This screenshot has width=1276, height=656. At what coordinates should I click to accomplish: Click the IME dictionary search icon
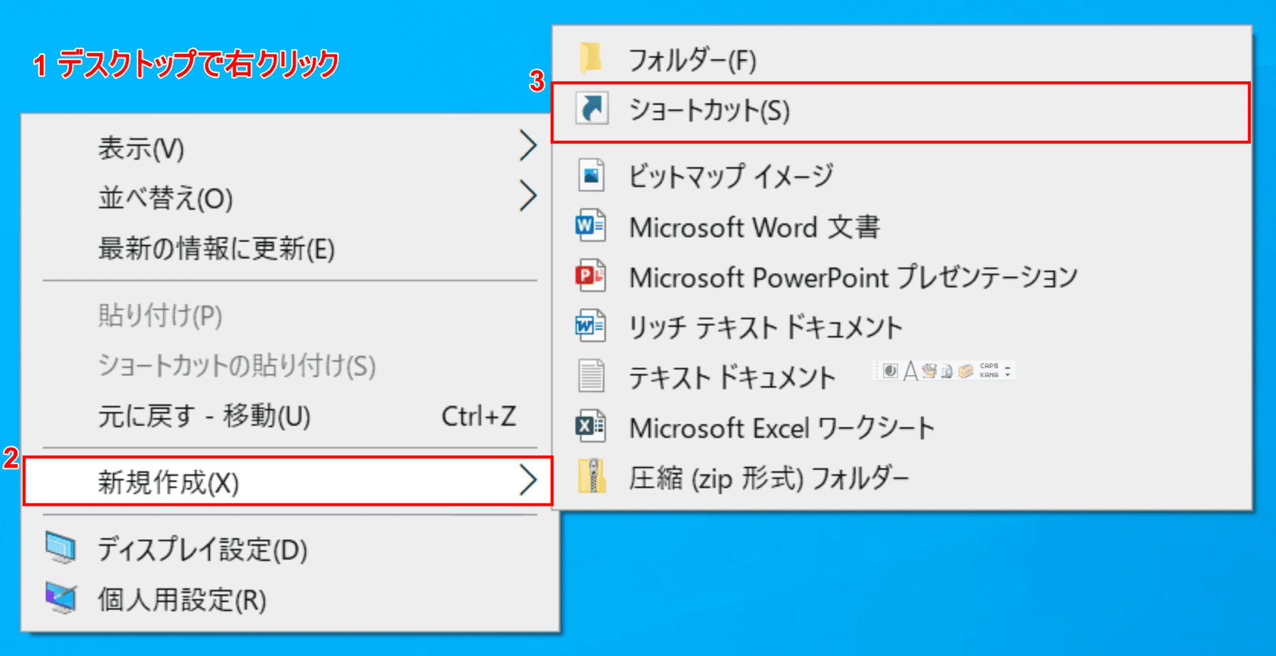pos(947,370)
